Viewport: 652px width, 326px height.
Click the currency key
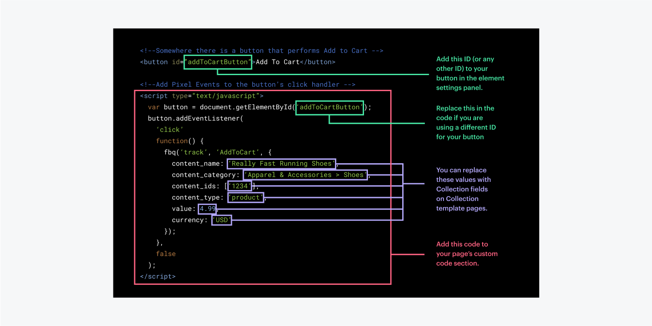(x=189, y=220)
